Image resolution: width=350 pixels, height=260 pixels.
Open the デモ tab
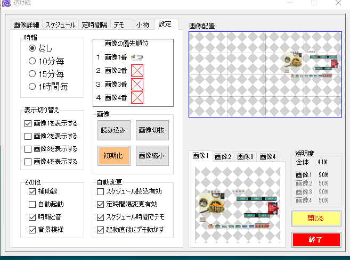pos(121,24)
